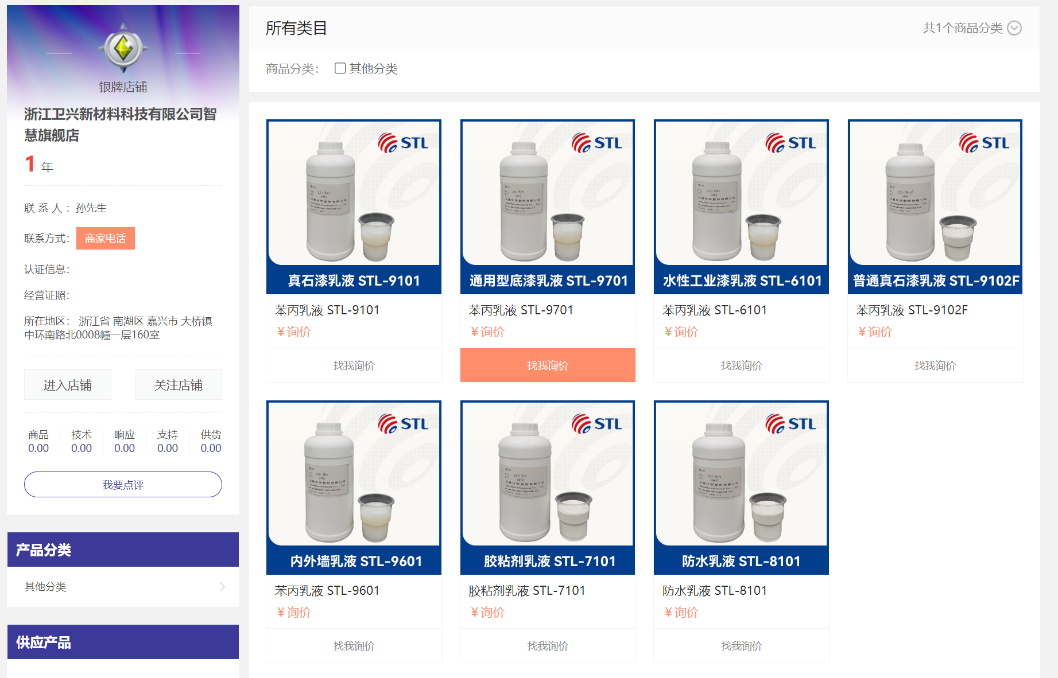Check the 其他分类 checkbox
The width and height of the screenshot is (1058, 678).
pos(340,68)
